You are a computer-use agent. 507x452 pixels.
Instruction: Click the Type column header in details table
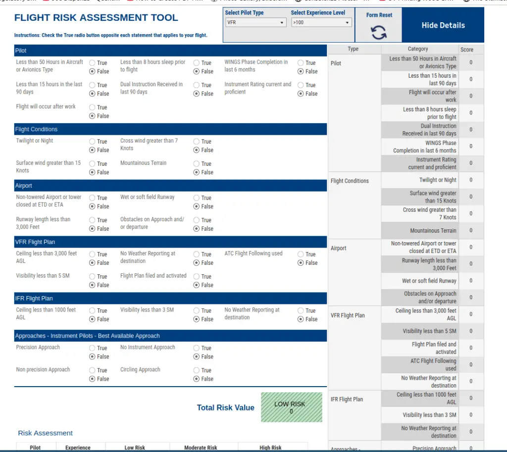(x=353, y=49)
